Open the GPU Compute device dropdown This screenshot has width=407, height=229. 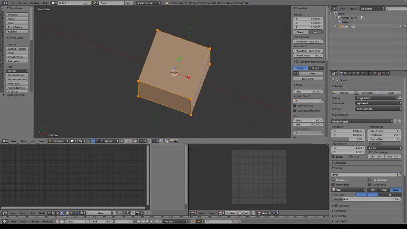(378, 109)
